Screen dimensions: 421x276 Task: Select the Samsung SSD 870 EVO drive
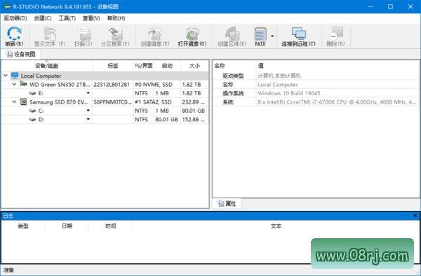(x=105, y=102)
